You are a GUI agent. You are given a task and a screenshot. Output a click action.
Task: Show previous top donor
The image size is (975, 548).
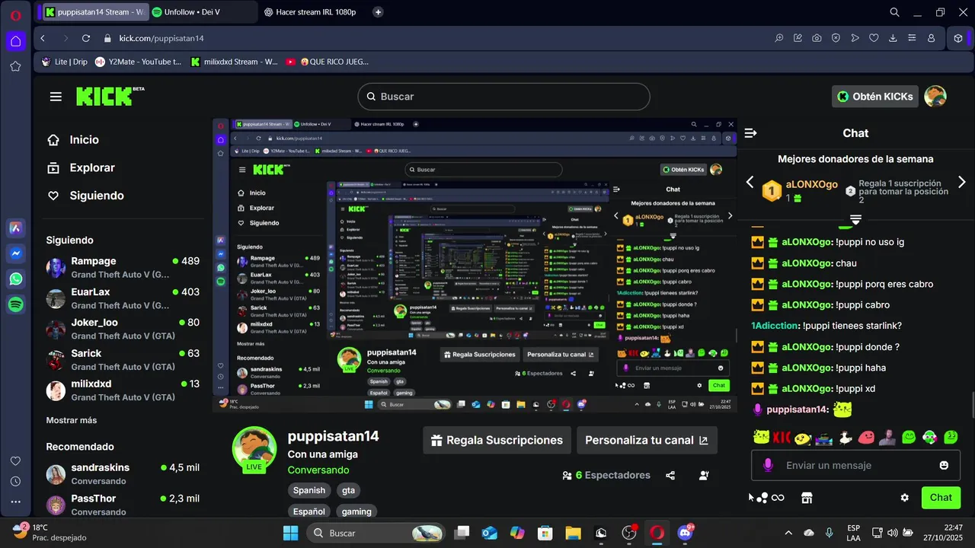[x=750, y=182]
